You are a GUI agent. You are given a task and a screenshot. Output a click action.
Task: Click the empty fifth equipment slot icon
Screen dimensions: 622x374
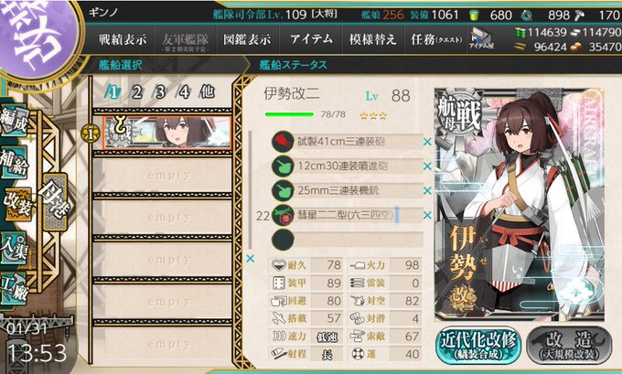[x=283, y=240]
